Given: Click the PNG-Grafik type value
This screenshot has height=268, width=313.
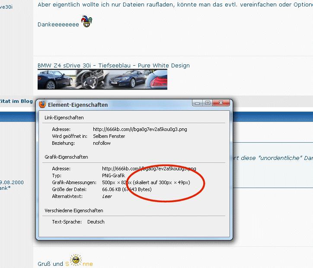Looking at the screenshot, I should tap(113, 175).
